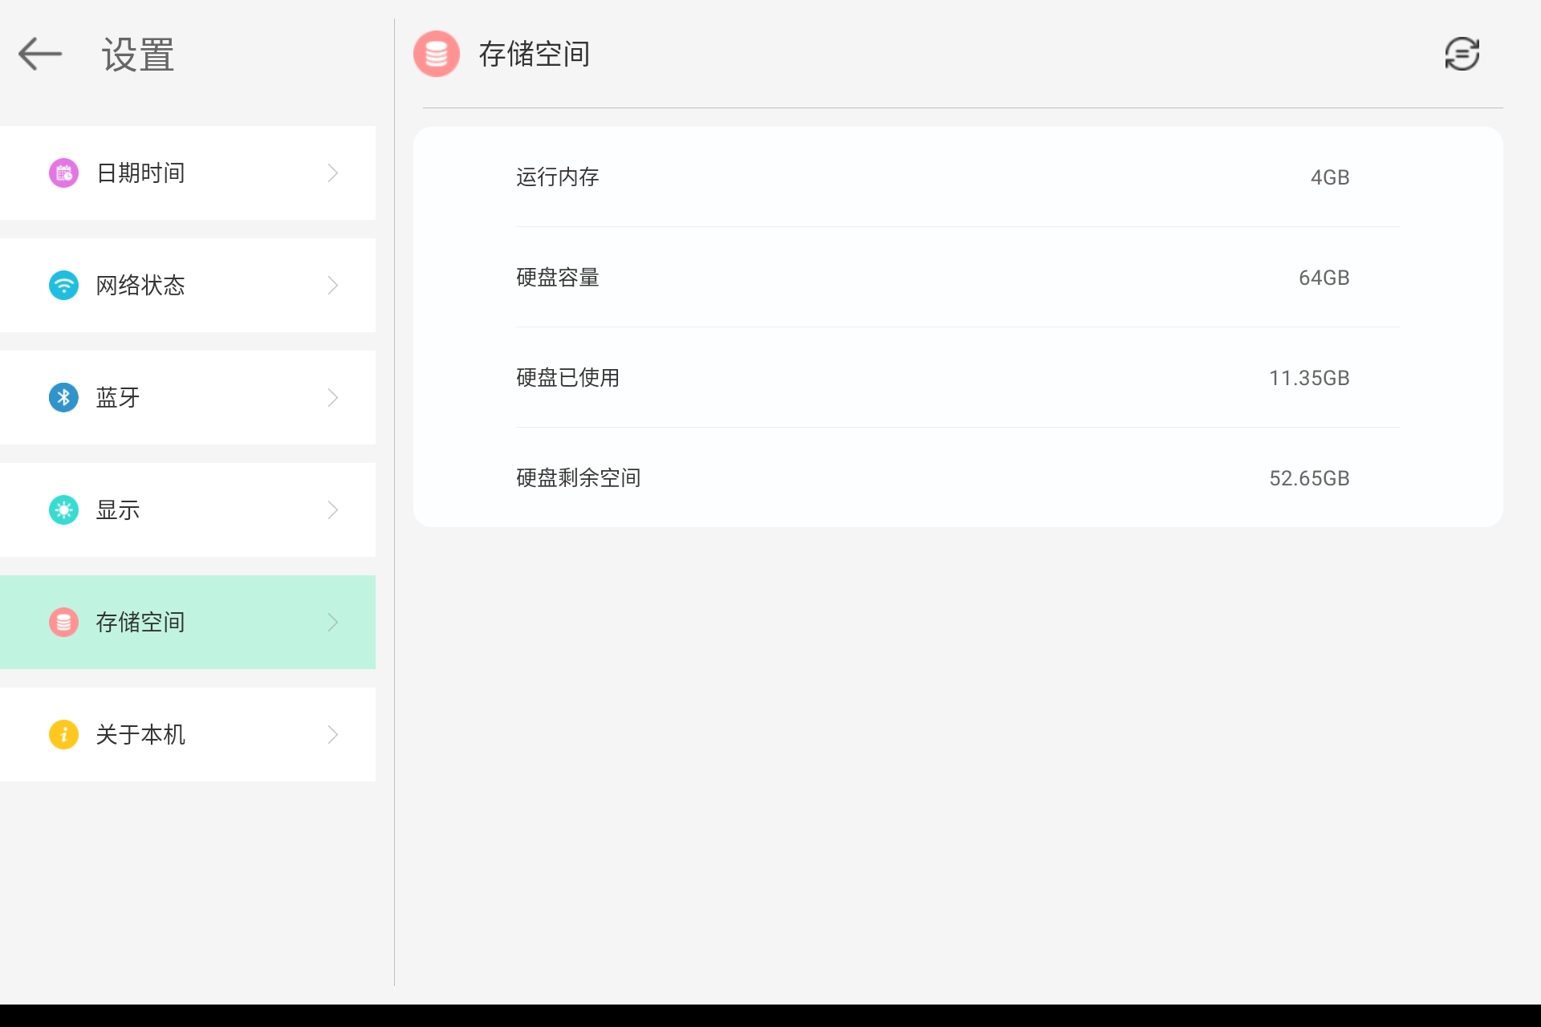Click the 硬盘剩余空间 label
Viewport: 1541px width, 1027px height.
pos(579,478)
